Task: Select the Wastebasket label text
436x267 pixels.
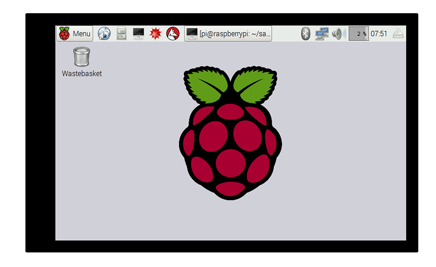Action: [82, 74]
